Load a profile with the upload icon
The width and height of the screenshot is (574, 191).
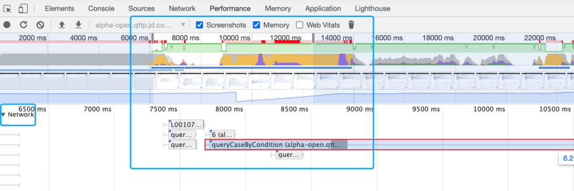[62, 25]
